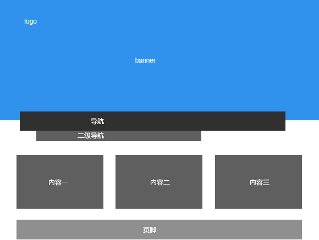Open the dark 导航 navigation bar

(x=152, y=121)
